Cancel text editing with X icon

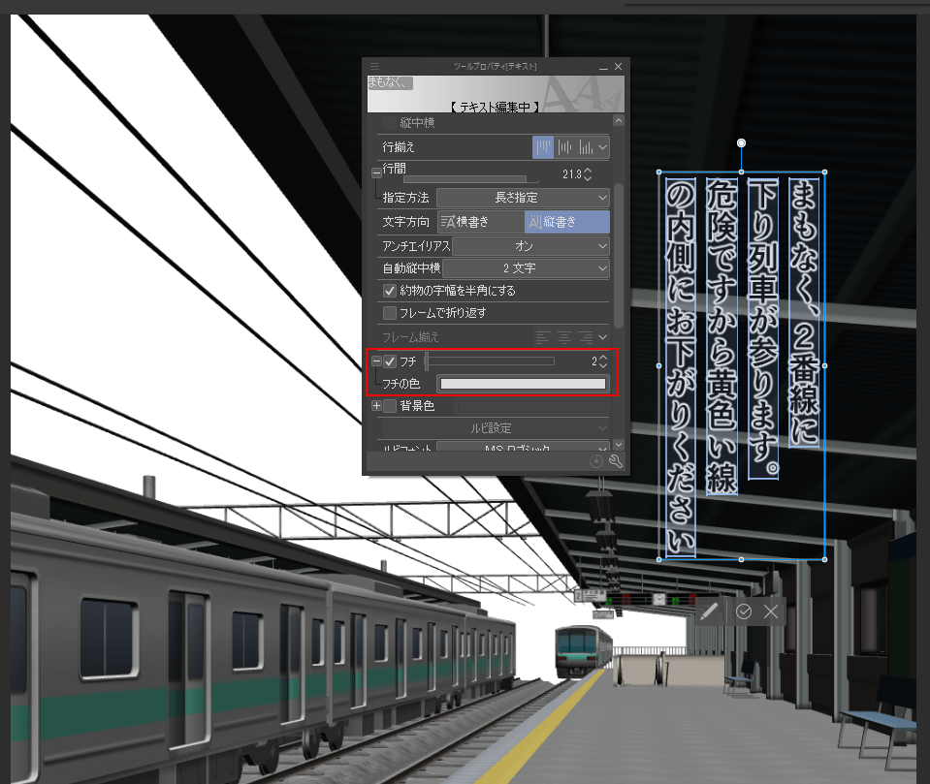pyautogui.click(x=770, y=611)
